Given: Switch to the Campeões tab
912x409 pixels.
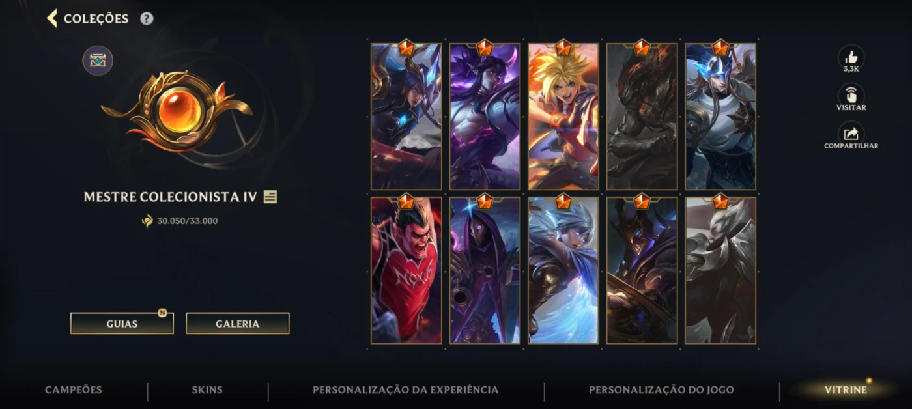Looking at the screenshot, I should [74, 390].
